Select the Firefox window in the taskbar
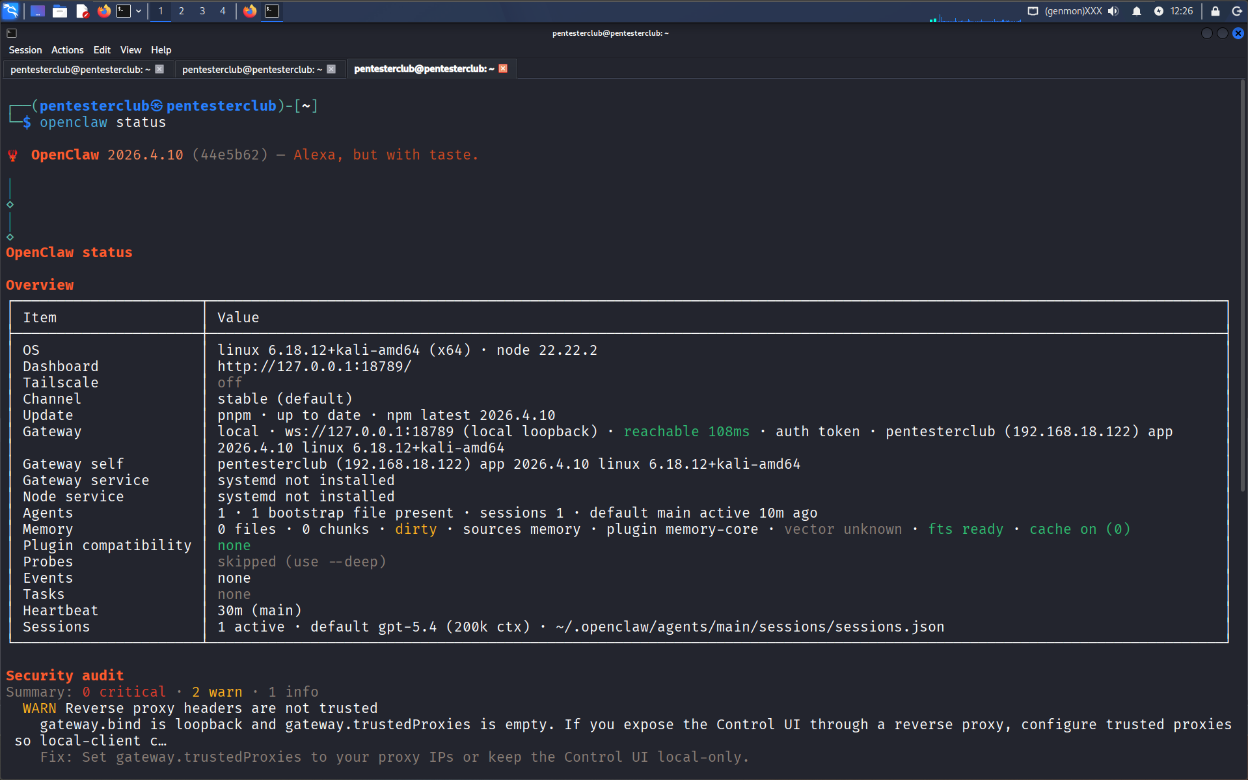 pos(250,11)
